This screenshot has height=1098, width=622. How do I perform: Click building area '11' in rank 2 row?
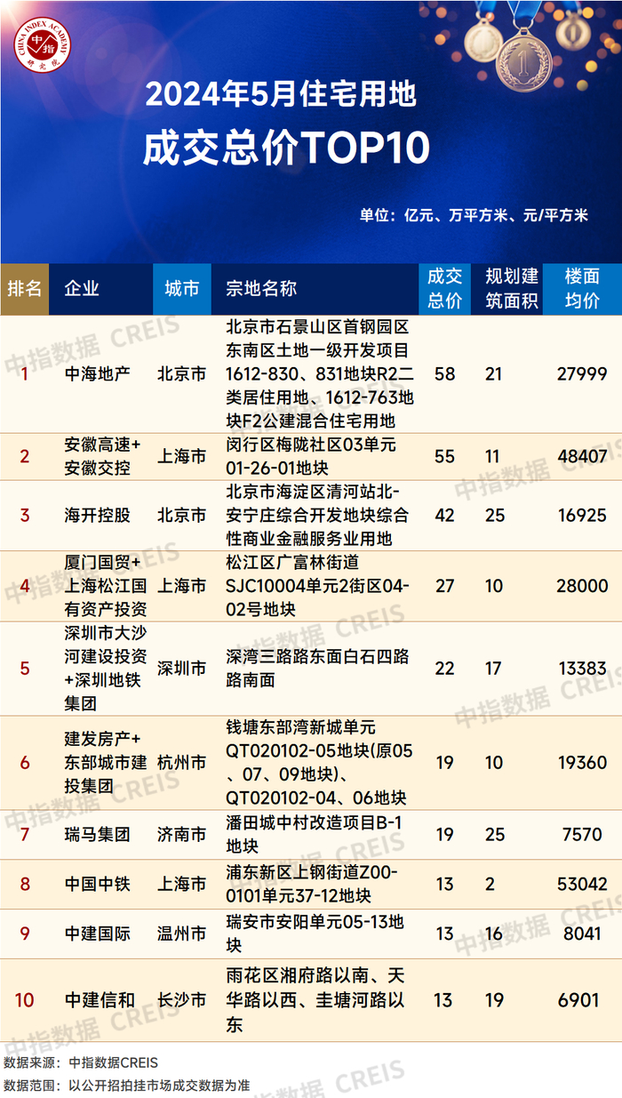tap(494, 456)
